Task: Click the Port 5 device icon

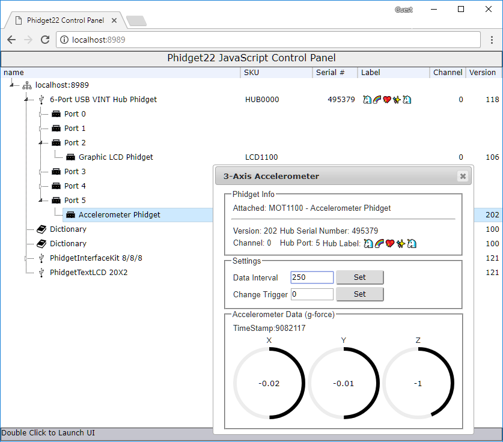Action: (56, 201)
